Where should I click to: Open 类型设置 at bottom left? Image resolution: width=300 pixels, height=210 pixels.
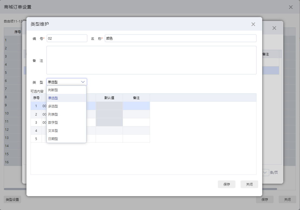pos(12,200)
